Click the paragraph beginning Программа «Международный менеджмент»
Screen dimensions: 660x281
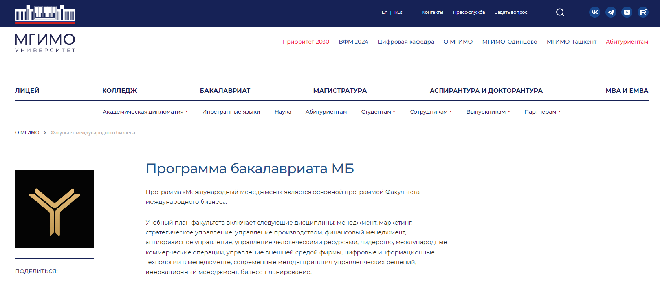point(282,197)
